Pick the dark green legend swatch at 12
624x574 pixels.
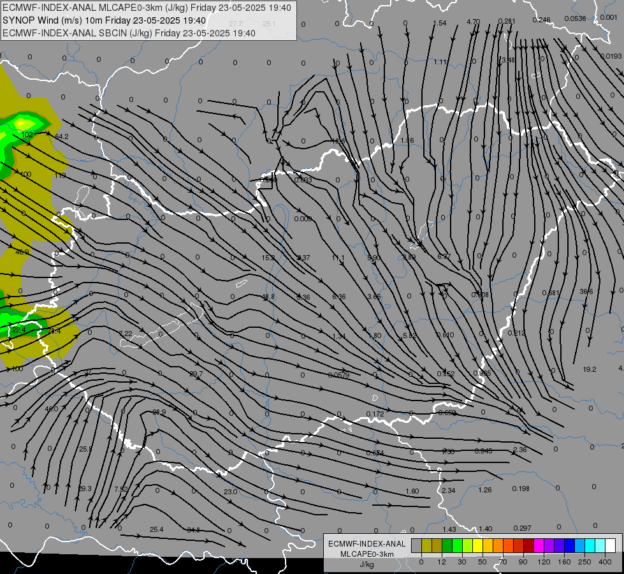tap(447, 545)
